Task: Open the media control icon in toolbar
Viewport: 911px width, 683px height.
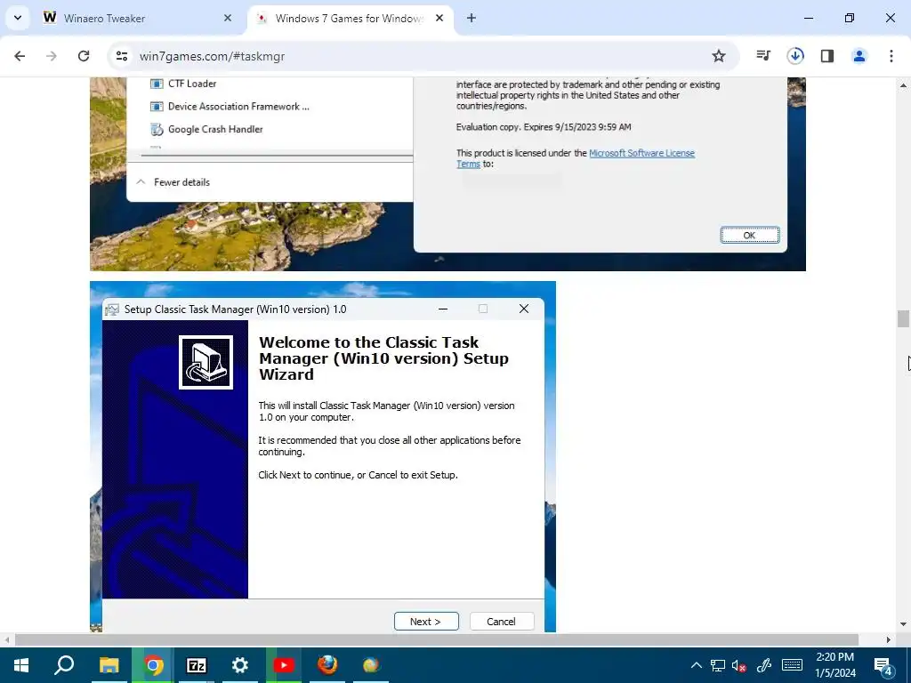Action: (763, 56)
